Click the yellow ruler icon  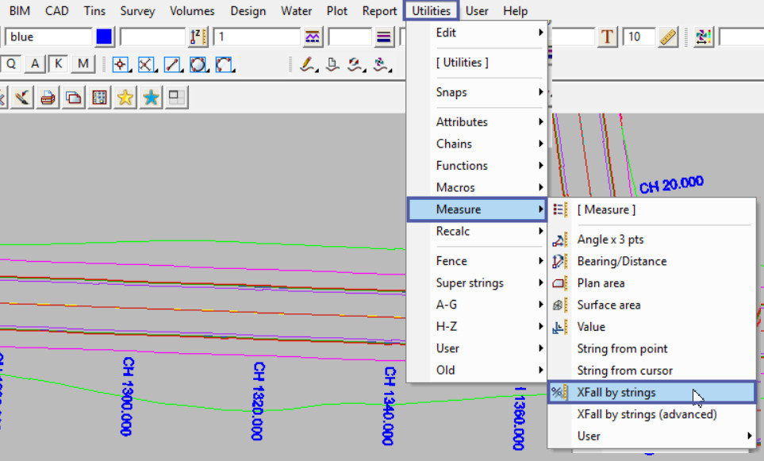(x=667, y=37)
